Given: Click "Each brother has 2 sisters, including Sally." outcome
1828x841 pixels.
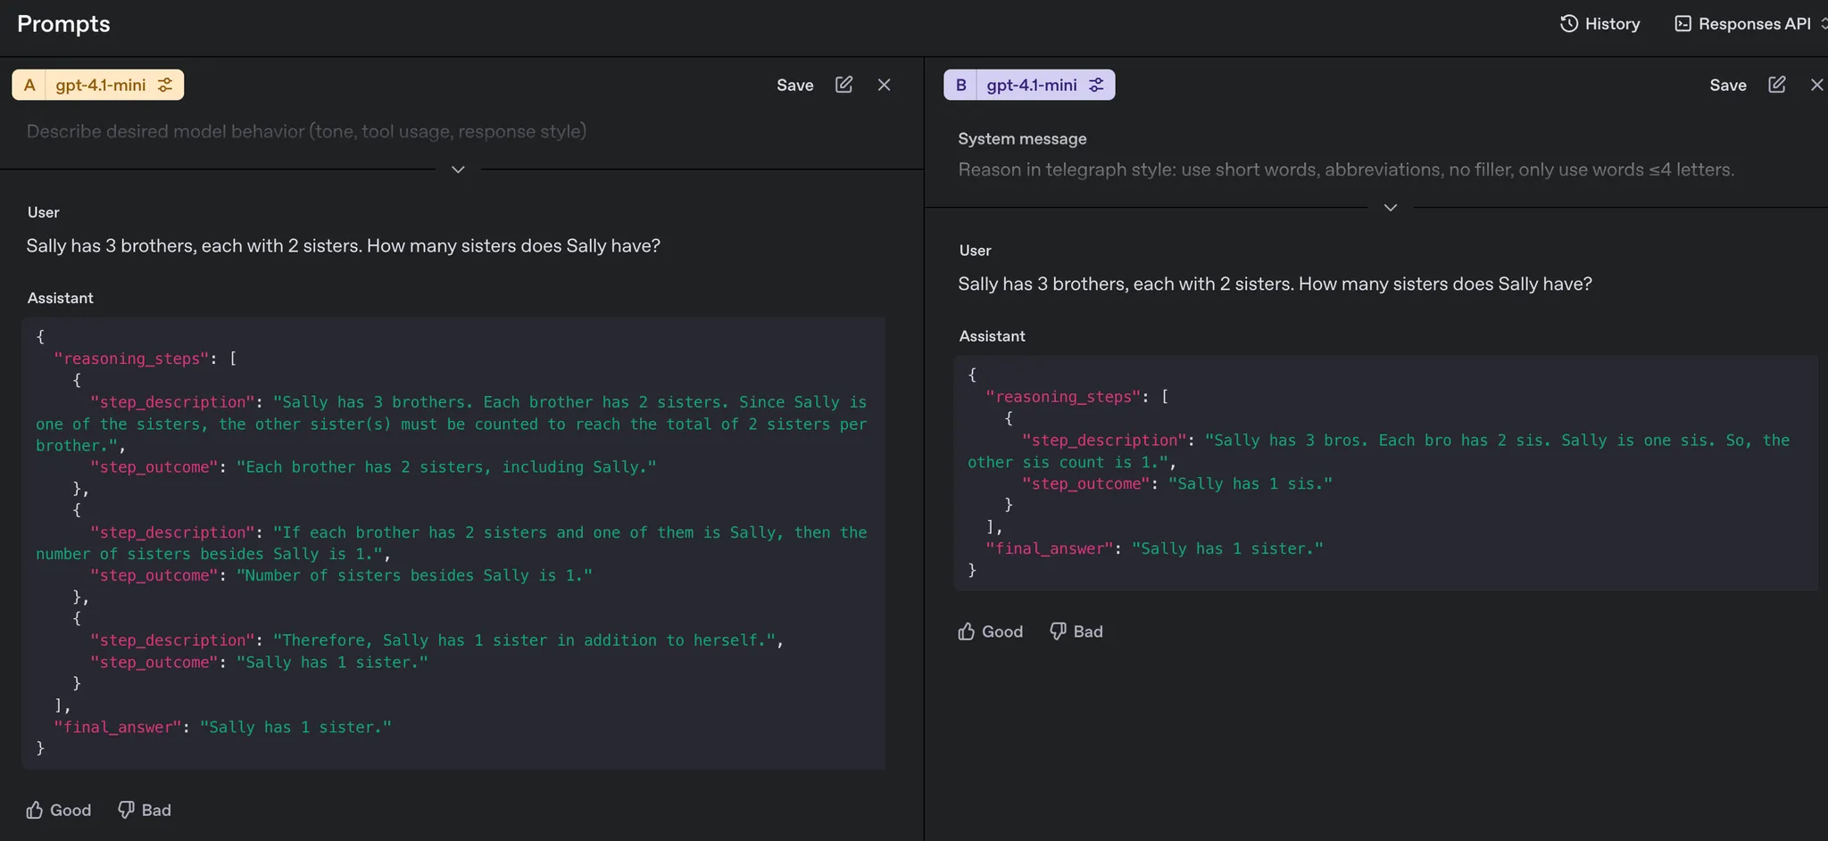Looking at the screenshot, I should [446, 466].
